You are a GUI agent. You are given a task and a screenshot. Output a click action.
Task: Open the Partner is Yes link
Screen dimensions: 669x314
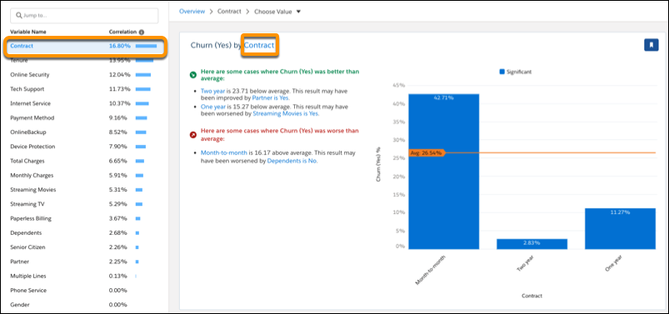tap(271, 98)
